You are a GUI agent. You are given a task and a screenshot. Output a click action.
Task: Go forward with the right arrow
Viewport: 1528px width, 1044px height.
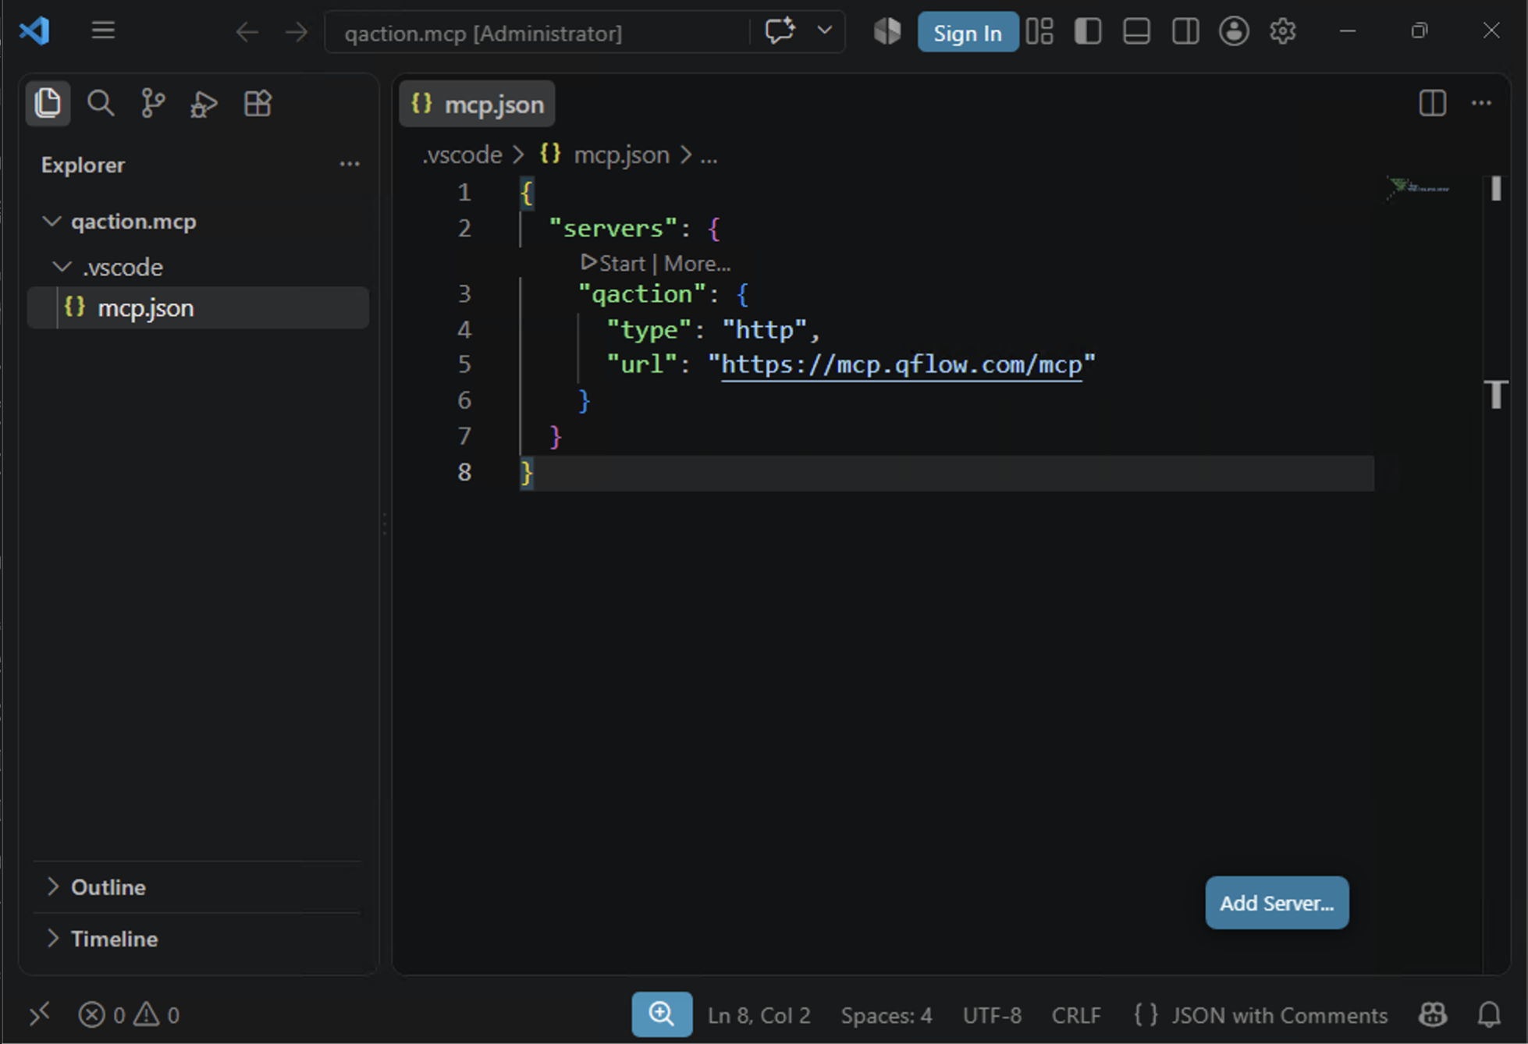tap(297, 32)
